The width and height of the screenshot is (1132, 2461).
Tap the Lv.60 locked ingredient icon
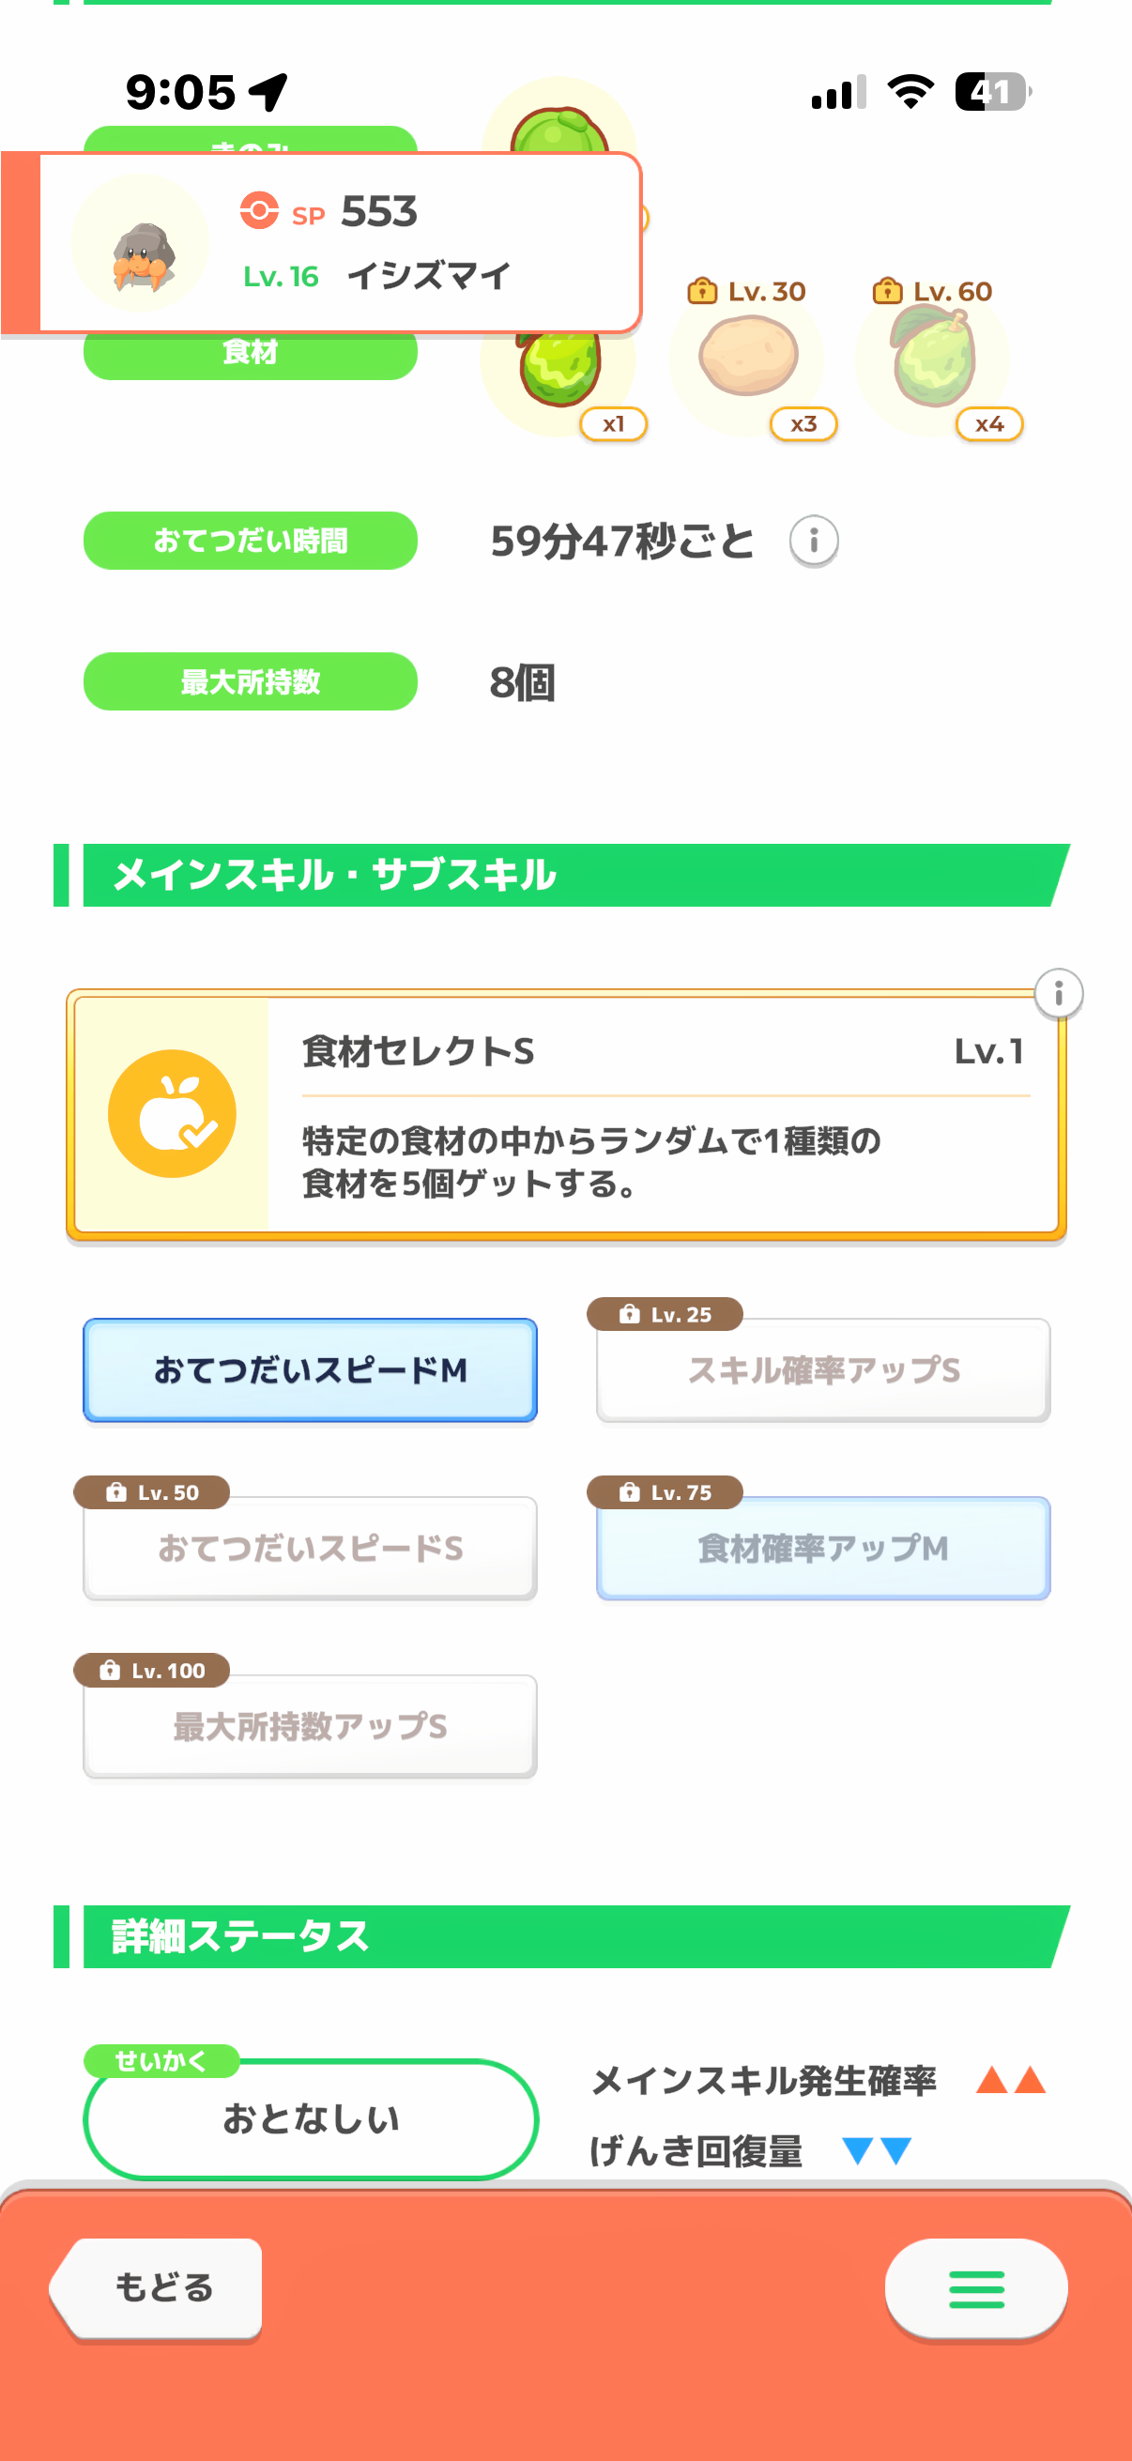pyautogui.click(x=933, y=358)
